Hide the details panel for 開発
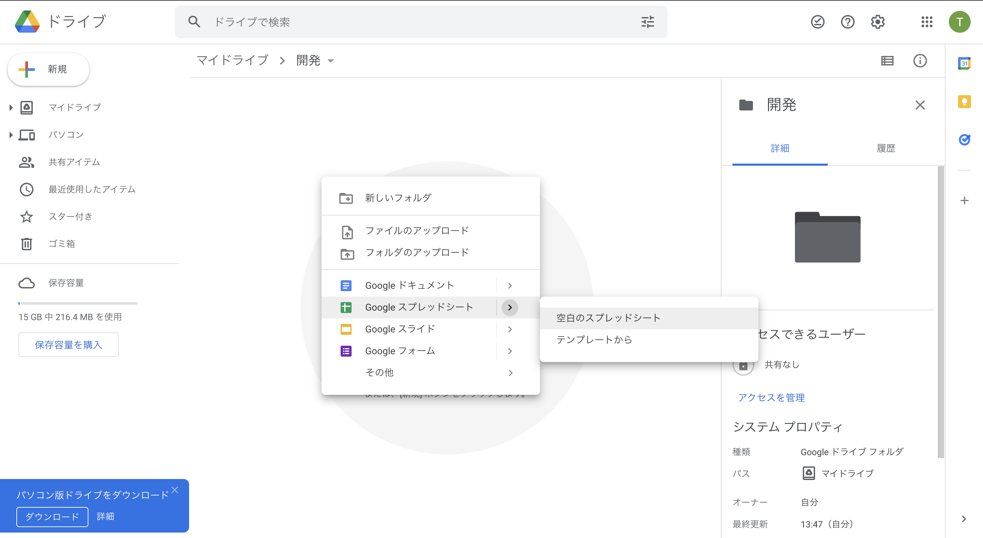 tap(920, 105)
